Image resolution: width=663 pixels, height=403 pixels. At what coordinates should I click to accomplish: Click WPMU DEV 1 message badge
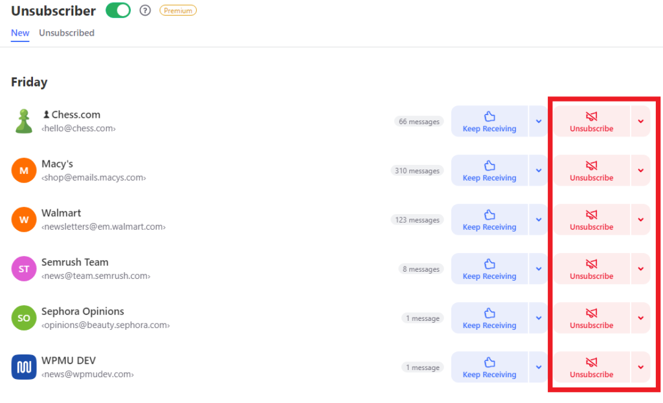pos(422,367)
